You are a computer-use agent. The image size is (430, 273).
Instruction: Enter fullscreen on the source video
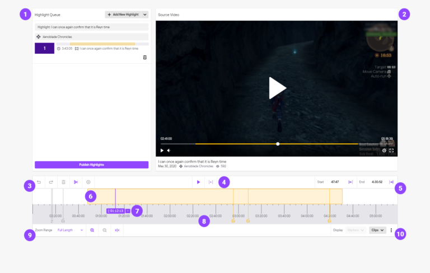(x=391, y=150)
